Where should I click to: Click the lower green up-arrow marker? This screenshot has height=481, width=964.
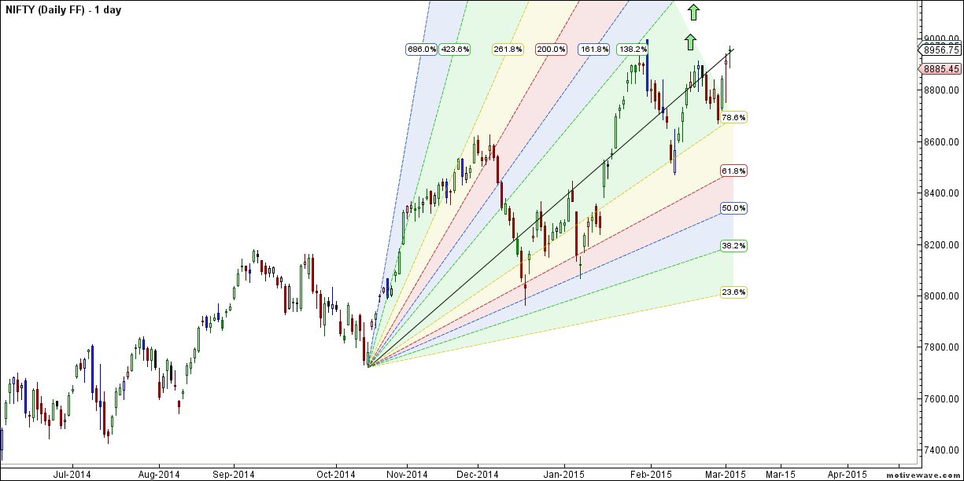[689, 42]
